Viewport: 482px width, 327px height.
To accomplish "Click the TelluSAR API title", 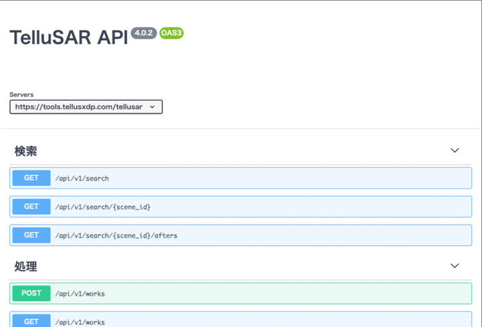I will point(68,38).
